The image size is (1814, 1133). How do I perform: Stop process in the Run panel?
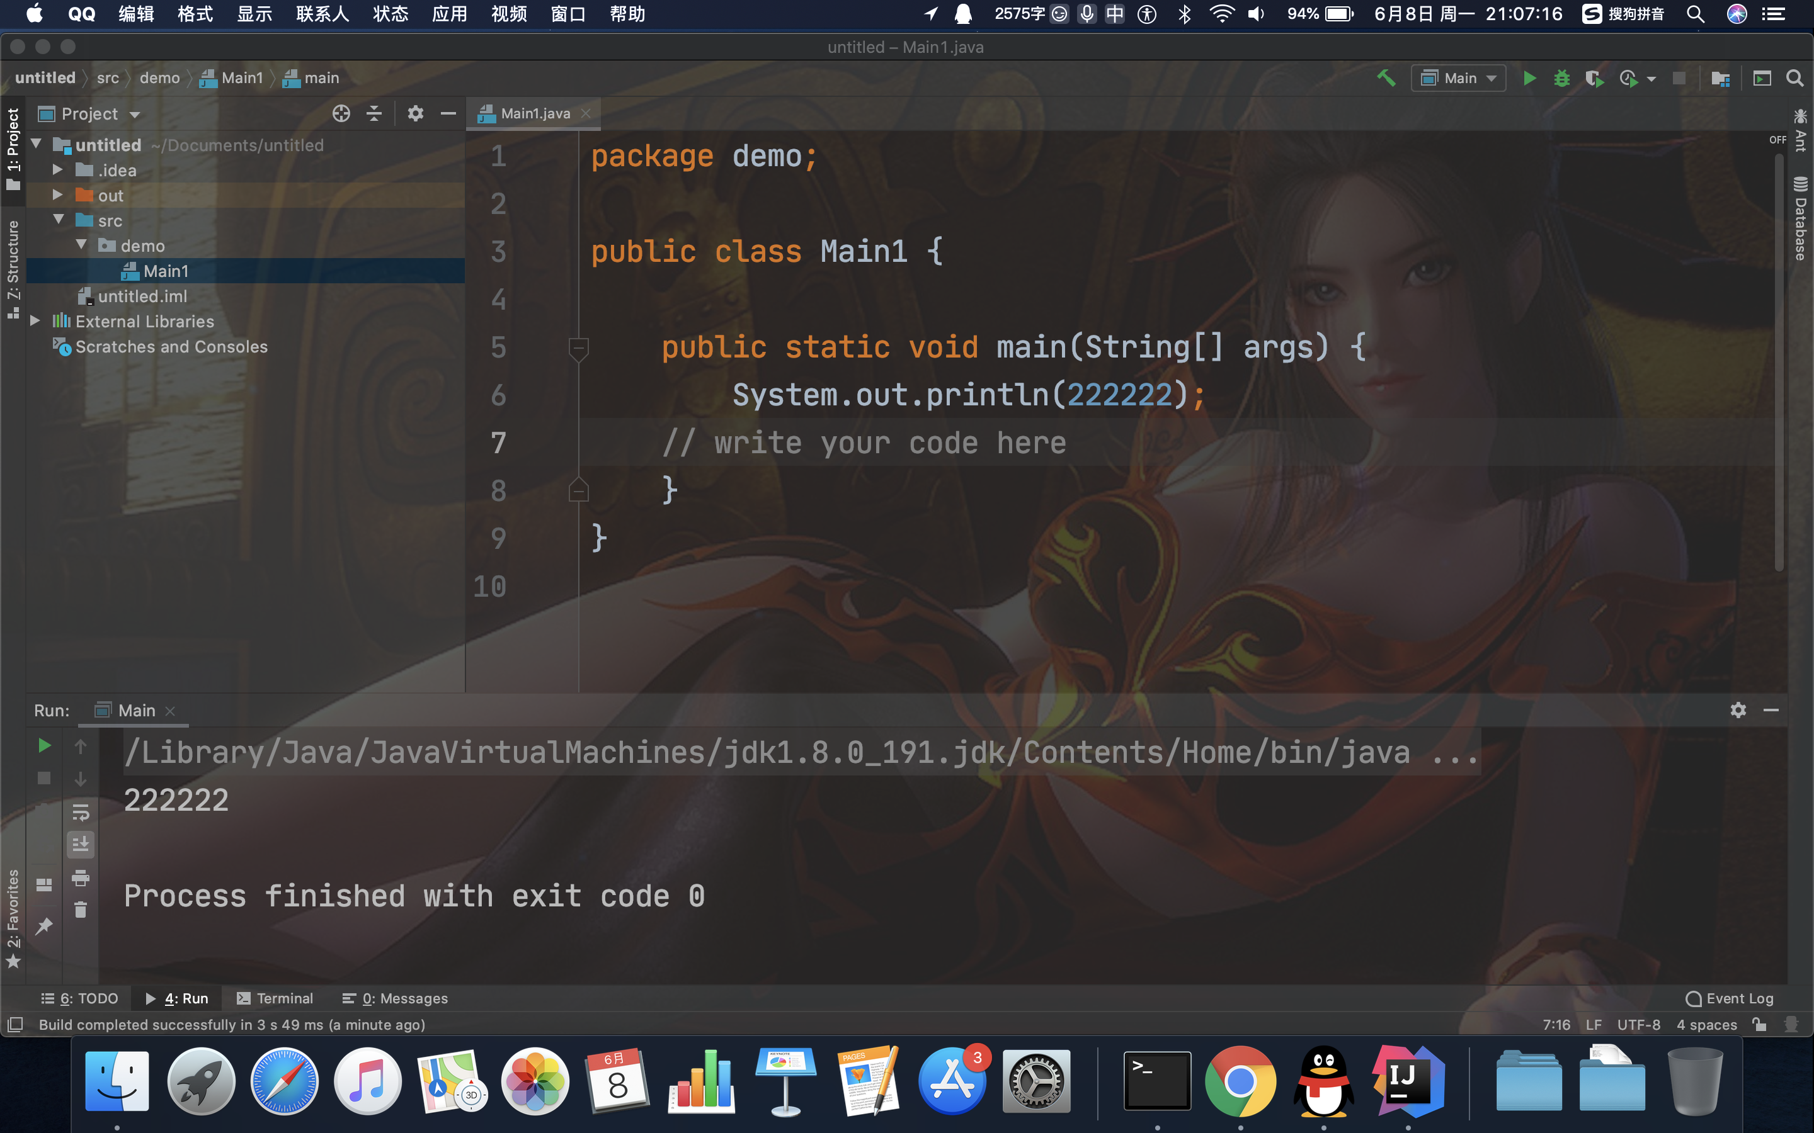(x=44, y=779)
